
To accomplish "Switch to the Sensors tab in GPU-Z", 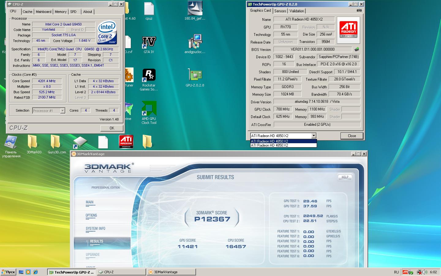I will (x=280, y=11).
